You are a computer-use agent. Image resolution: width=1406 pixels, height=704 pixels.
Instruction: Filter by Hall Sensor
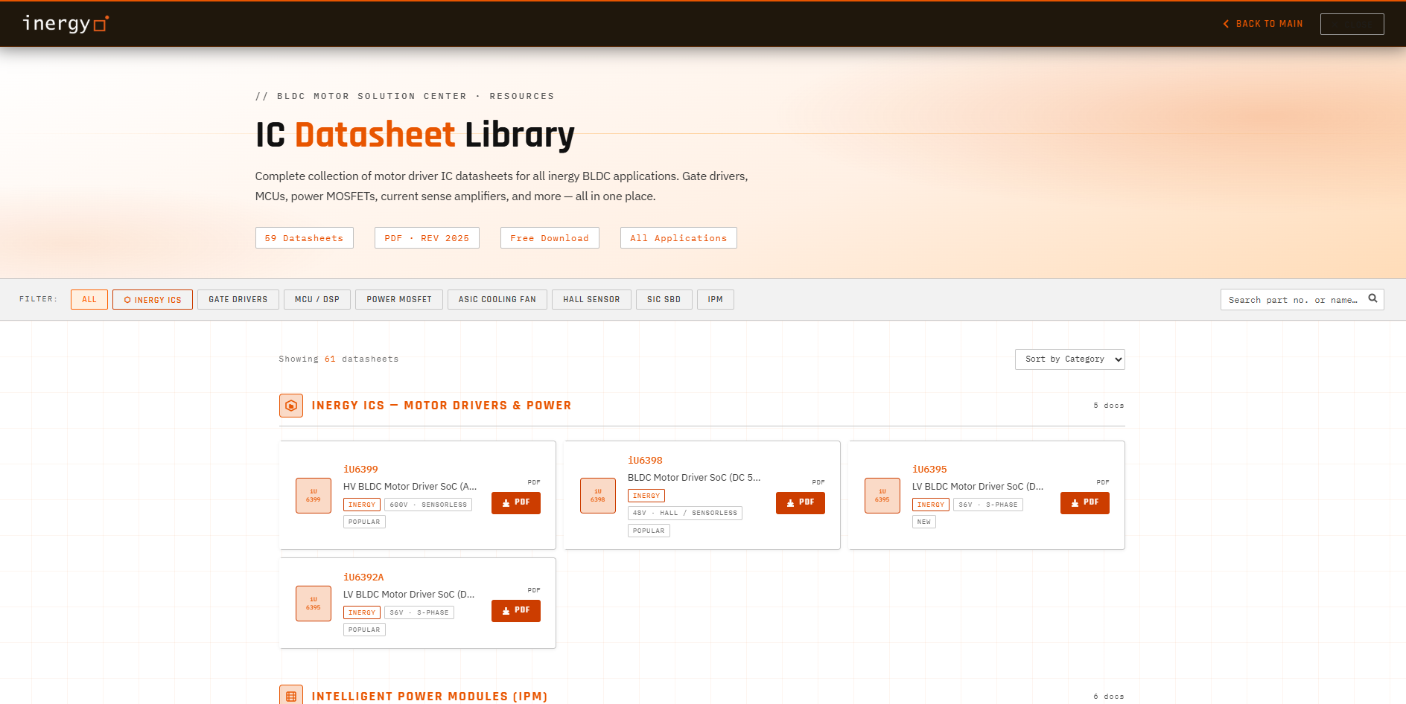pyautogui.click(x=591, y=299)
